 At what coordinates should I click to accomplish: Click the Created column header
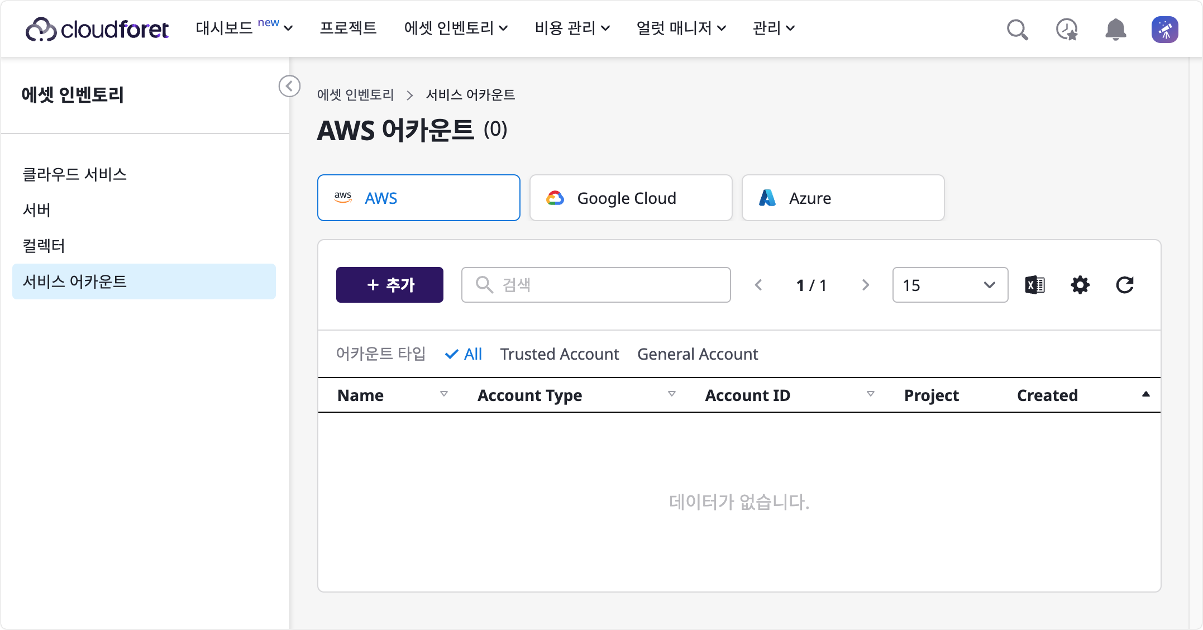[x=1047, y=395]
